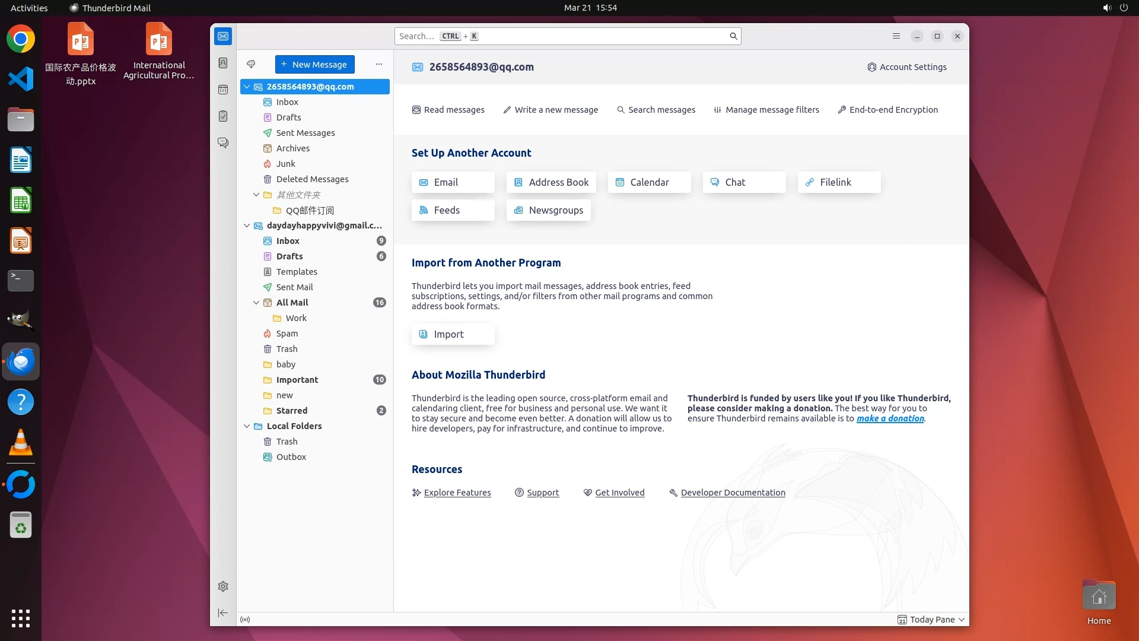Collapse the spaces toolbar
The image size is (1139, 641).
tap(223, 613)
